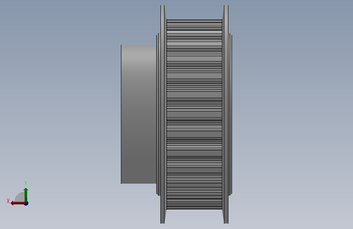
Task: Select the pulley's large flange next to the hub
Action: pos(162,114)
